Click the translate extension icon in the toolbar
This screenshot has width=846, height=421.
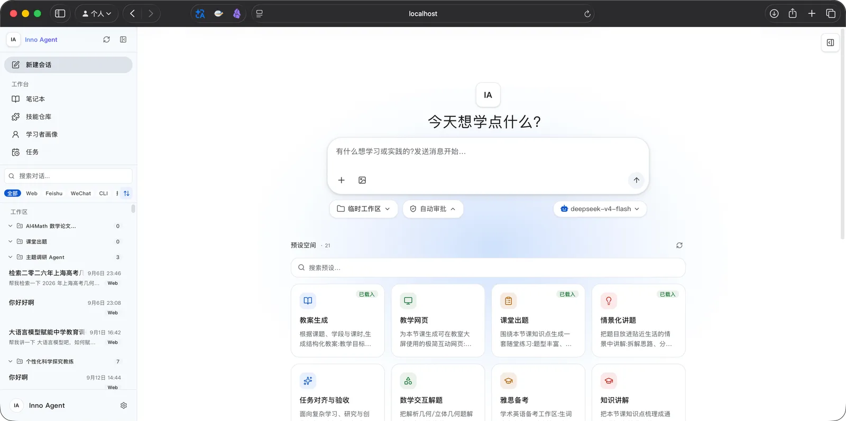click(x=200, y=14)
